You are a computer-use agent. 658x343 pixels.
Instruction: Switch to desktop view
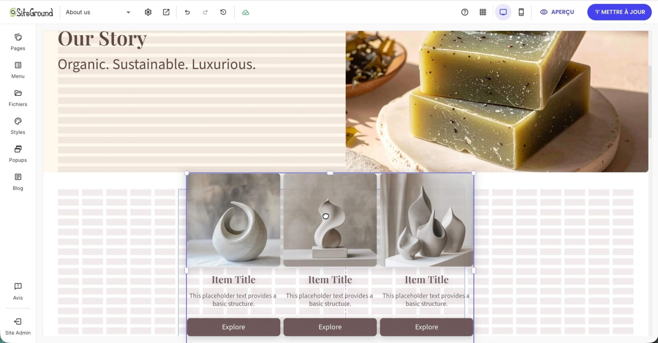coord(503,12)
